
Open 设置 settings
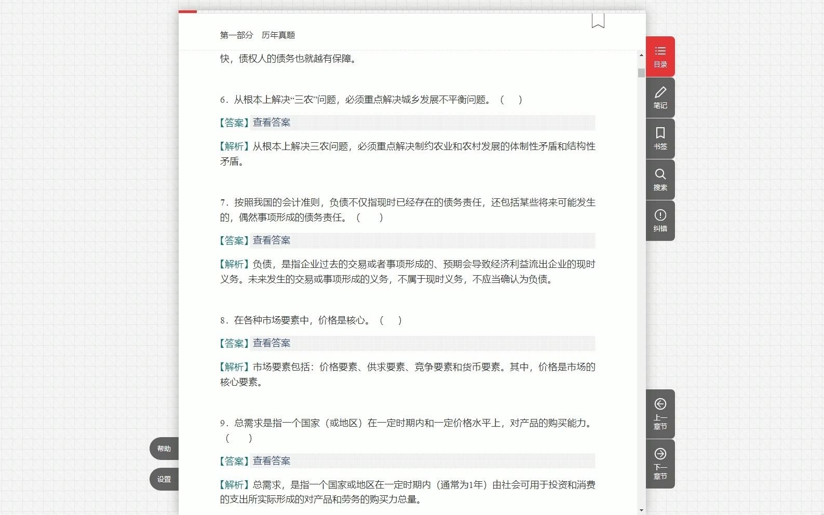pyautogui.click(x=164, y=479)
